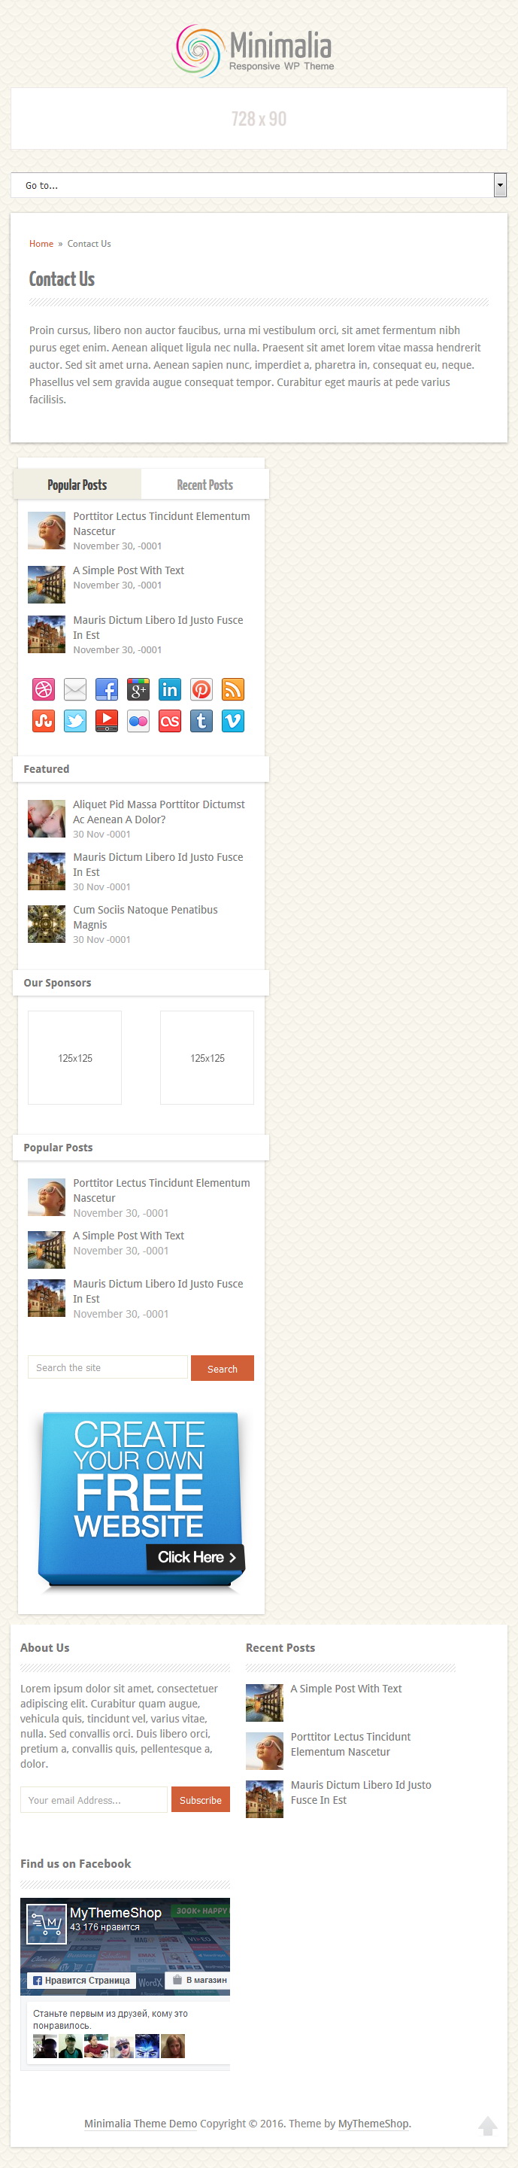The height and width of the screenshot is (2168, 518).
Task: Click the Vimeo icon
Action: coord(233,720)
